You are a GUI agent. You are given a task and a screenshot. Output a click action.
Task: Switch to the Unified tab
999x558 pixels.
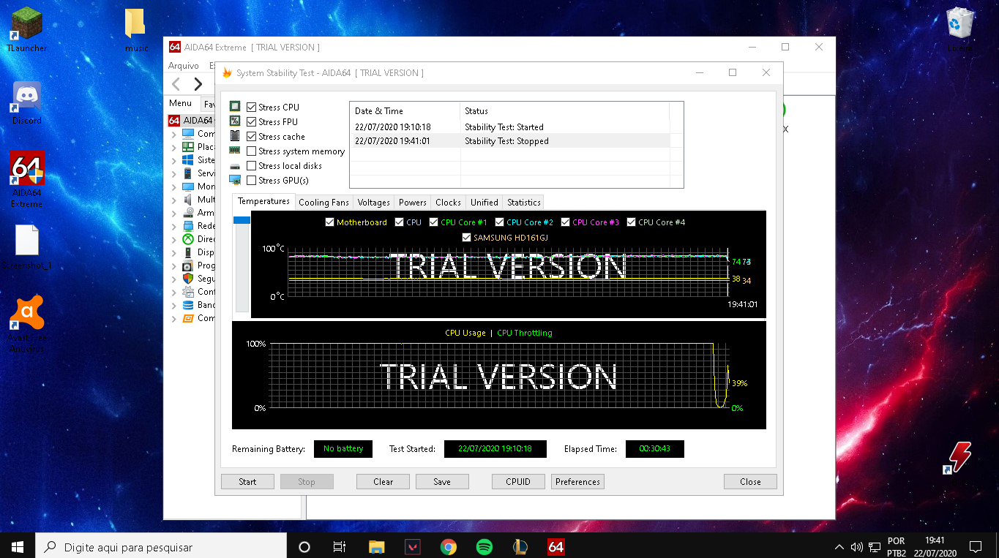[x=484, y=203]
